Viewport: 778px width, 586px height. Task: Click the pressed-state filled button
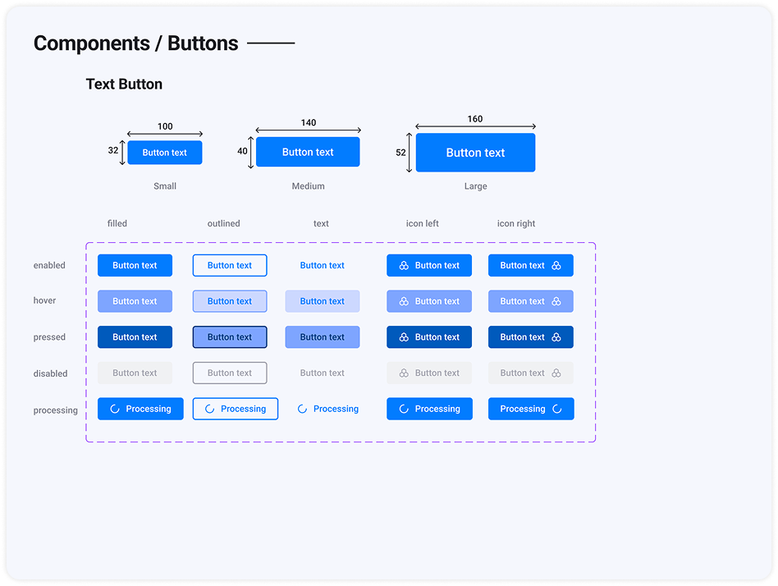[135, 337]
